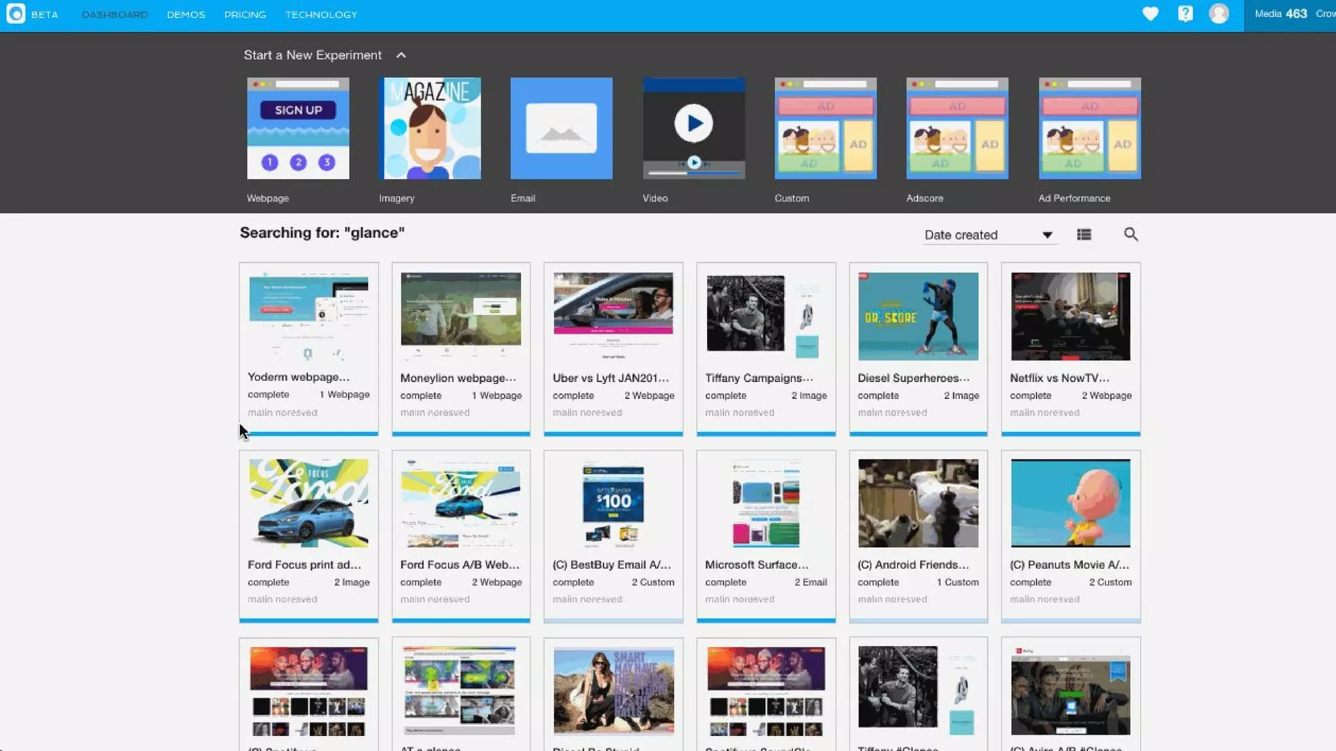Open the Technology menu item
This screenshot has width=1336, height=751.
point(321,14)
